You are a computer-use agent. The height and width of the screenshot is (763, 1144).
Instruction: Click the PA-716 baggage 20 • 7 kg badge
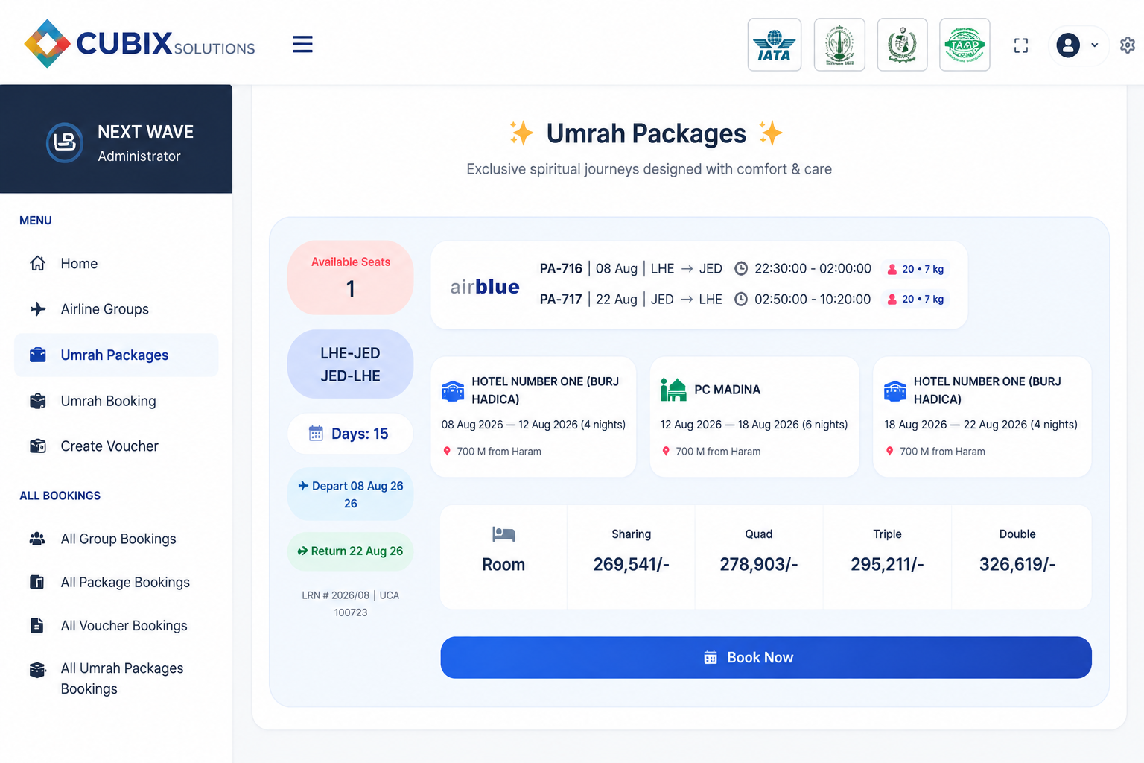coord(915,269)
